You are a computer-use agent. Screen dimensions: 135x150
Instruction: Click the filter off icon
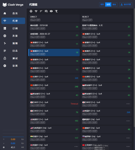(x=56, y=11)
